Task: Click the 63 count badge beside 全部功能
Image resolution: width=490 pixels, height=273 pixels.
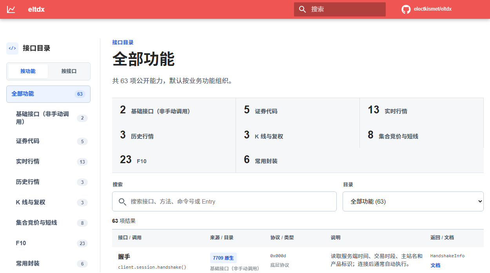Action: coord(80,94)
